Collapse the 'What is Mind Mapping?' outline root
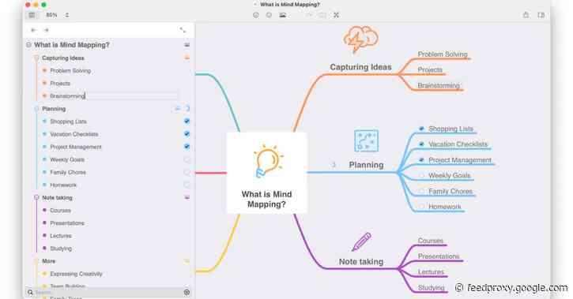The width and height of the screenshot is (573, 299). click(x=28, y=45)
